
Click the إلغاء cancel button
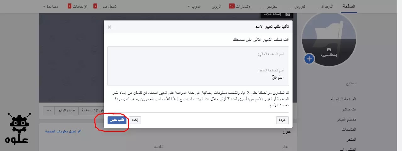[135, 120]
